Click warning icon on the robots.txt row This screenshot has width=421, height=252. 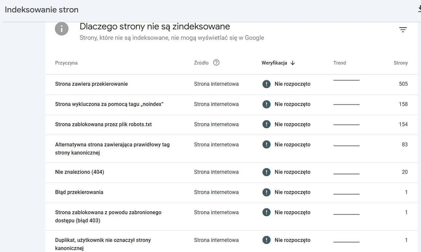267,124
